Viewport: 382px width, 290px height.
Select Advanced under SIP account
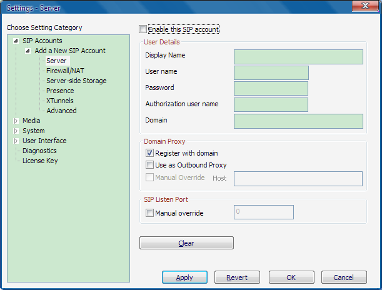pyautogui.click(x=61, y=111)
